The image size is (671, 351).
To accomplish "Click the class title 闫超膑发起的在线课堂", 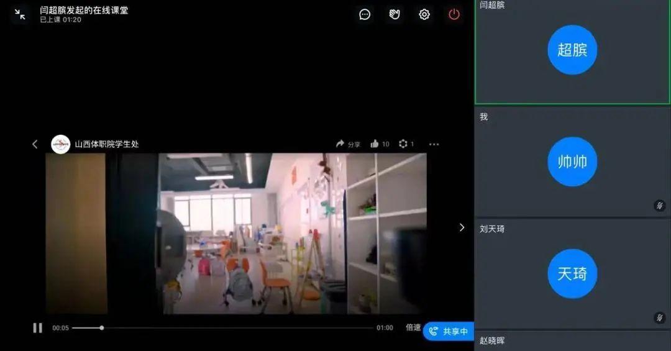I will 84,11.
